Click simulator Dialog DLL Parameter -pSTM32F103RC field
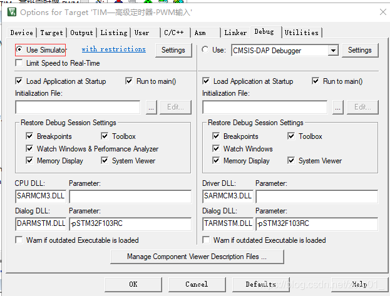Screen dimensions: 390x296 point(130,224)
